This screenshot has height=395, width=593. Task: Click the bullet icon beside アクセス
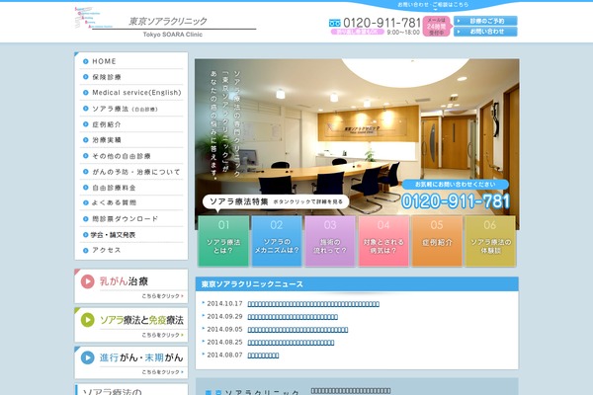pos(86,250)
